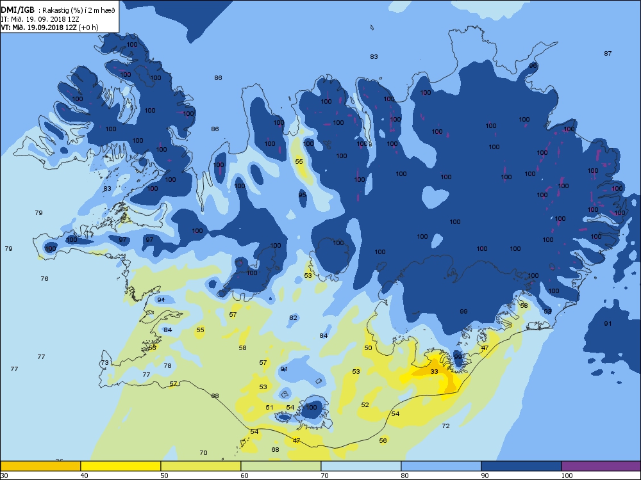Click the 93 value near the southeast coast
This screenshot has height=480, width=641.
[x=548, y=312]
